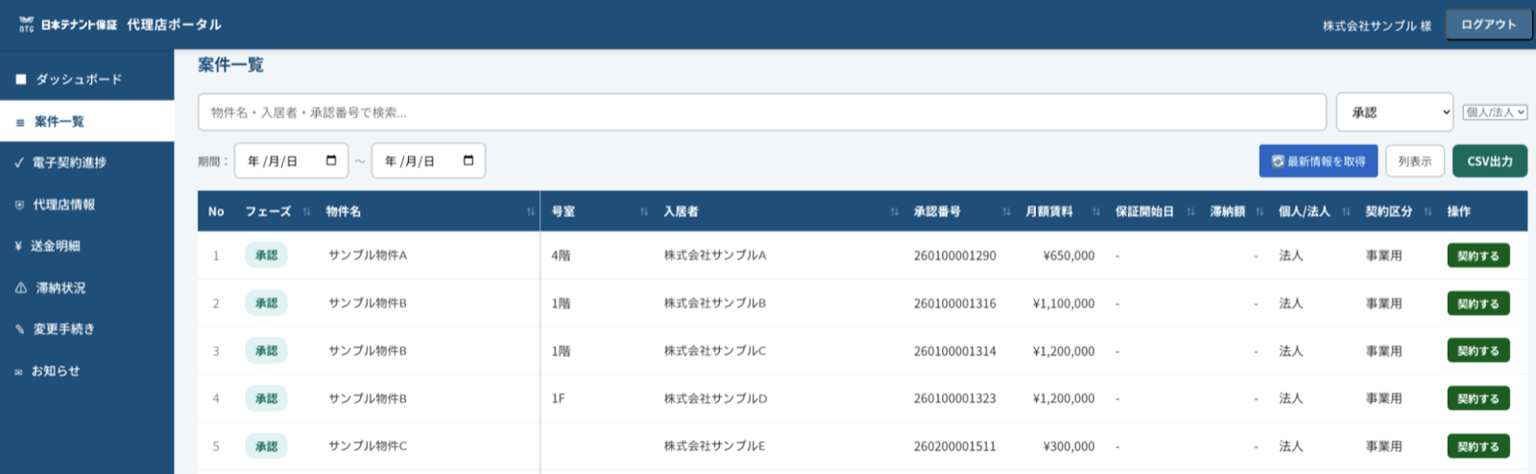Click the refresh icon in 最新情報を取得 button
The image size is (1536, 474).
click(1278, 161)
